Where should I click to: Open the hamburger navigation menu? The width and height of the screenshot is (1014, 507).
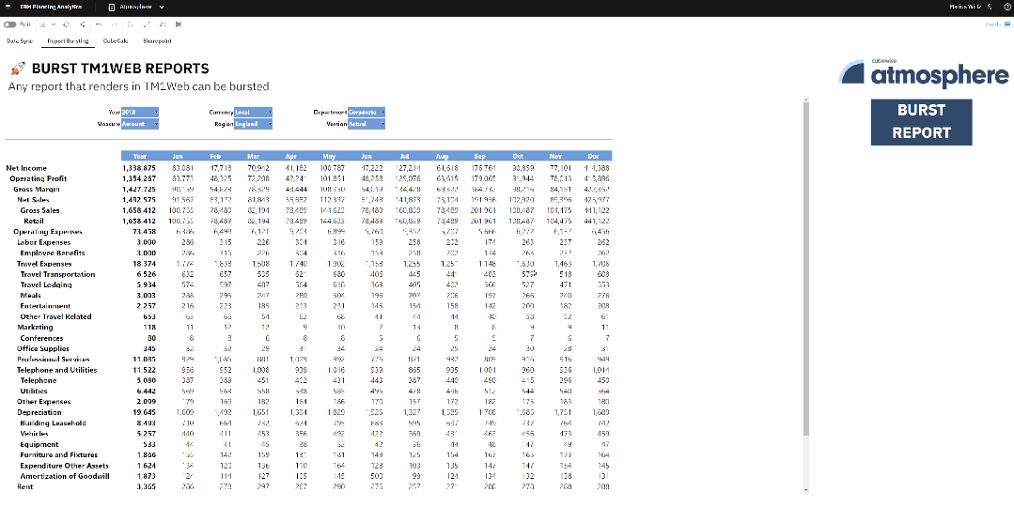(x=8, y=7)
